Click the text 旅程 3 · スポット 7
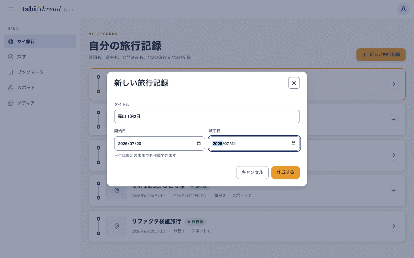Screen dimensions: 414x258 pos(233,196)
